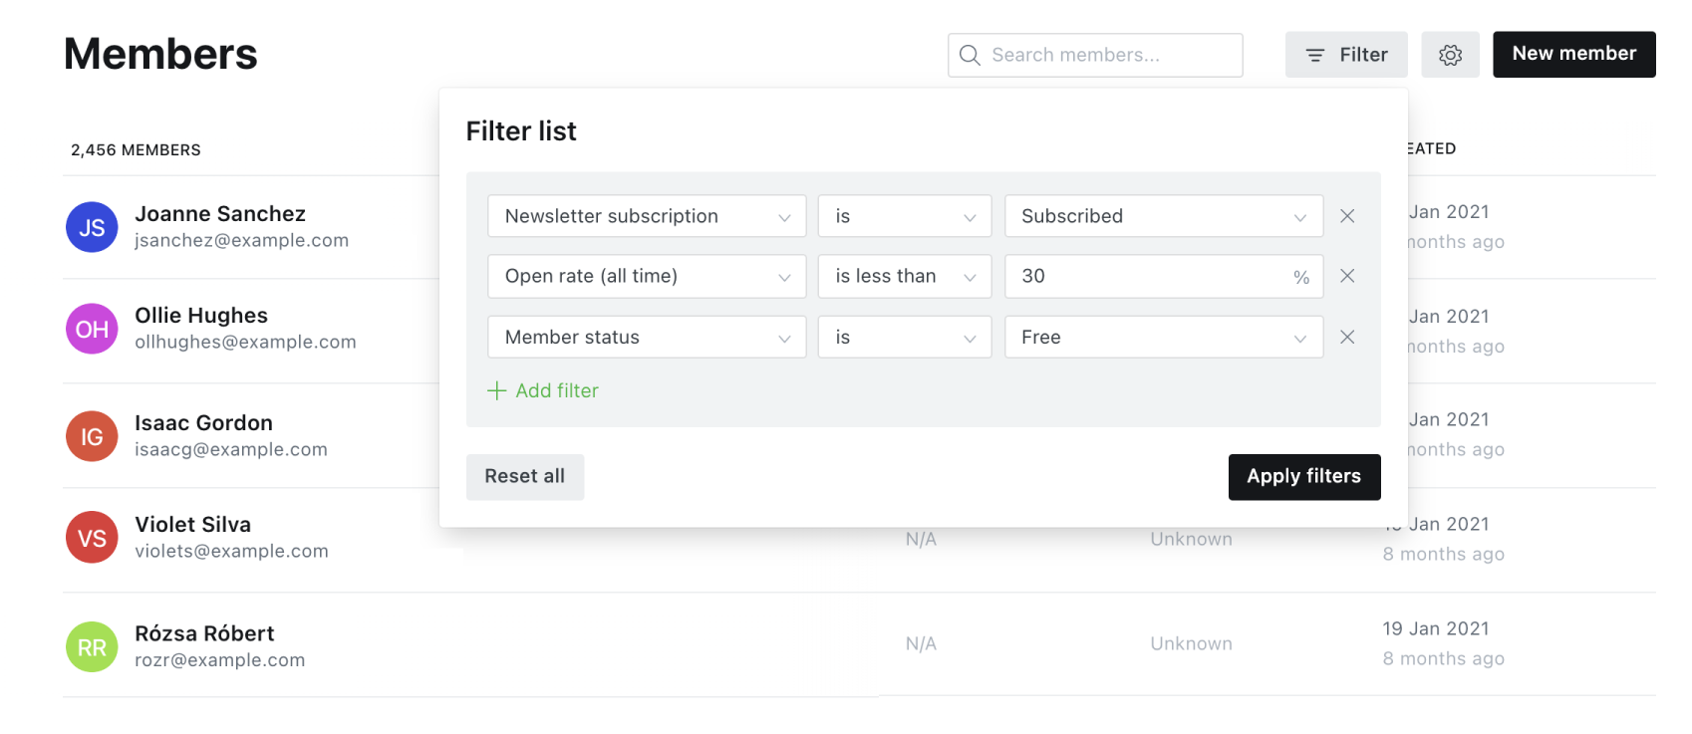1692x734 pixels.
Task: Click Joanne Sanchez's JS avatar
Action: [x=92, y=227]
